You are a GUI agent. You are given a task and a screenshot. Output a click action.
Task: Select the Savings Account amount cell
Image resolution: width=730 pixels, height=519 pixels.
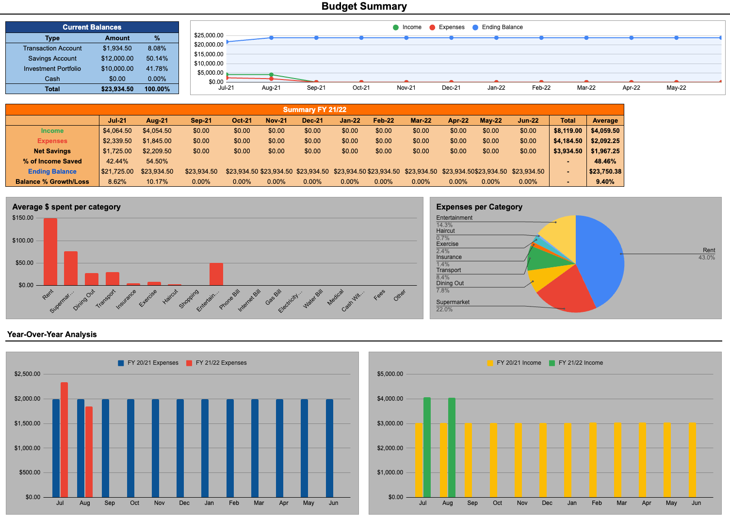(117, 58)
